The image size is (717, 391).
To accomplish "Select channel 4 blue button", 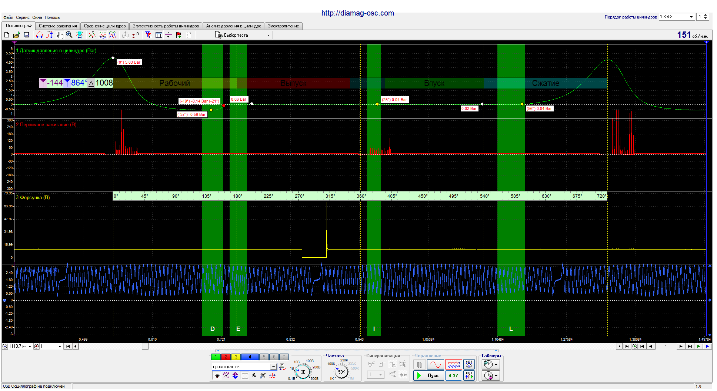I will [250, 357].
